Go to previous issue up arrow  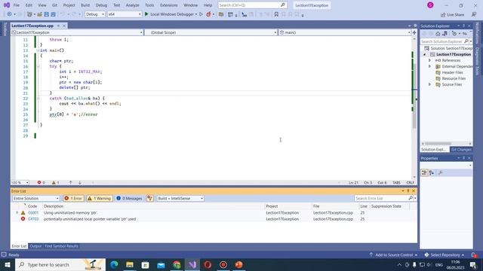click(70, 182)
